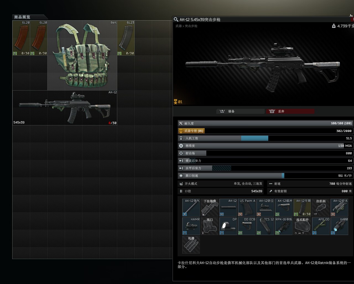Select the first 6L20 magazine in the grid
The image size is (354, 284).
click(x=21, y=38)
